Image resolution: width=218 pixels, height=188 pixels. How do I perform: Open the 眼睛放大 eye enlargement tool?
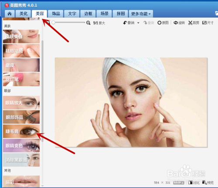pos(21,103)
